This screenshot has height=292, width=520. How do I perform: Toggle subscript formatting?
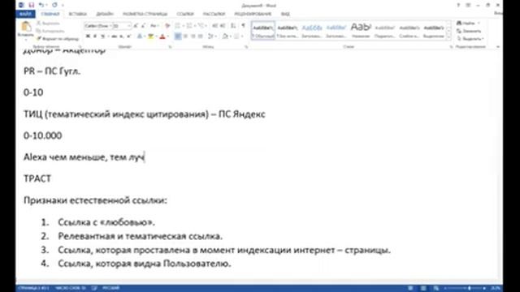coord(122,36)
